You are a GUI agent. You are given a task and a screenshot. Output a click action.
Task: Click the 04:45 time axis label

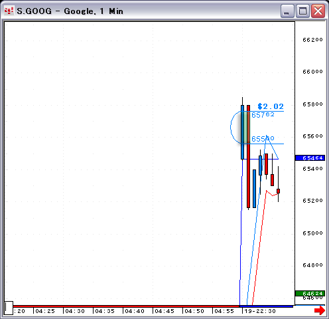[164, 311]
